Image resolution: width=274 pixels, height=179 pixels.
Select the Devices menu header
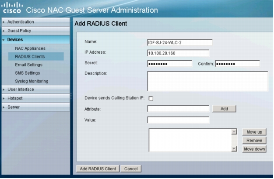(x=35, y=40)
